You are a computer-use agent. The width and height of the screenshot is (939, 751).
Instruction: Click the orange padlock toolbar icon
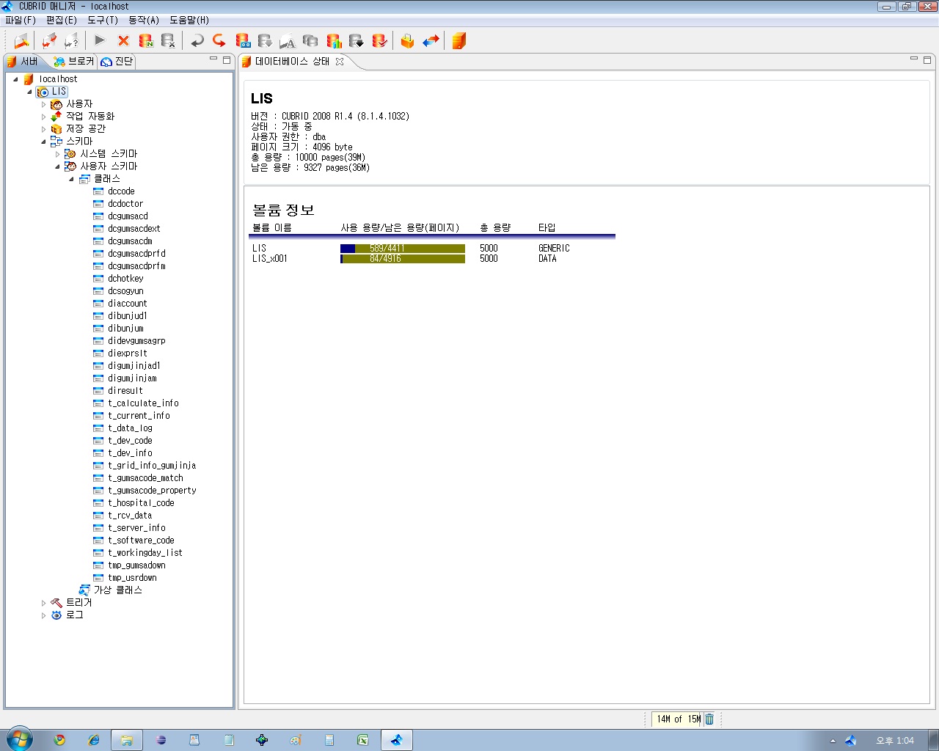tap(407, 41)
